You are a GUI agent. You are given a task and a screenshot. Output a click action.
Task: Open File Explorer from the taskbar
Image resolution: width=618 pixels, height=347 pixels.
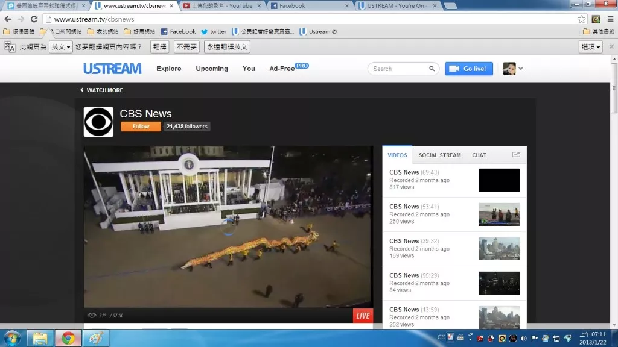(40, 339)
